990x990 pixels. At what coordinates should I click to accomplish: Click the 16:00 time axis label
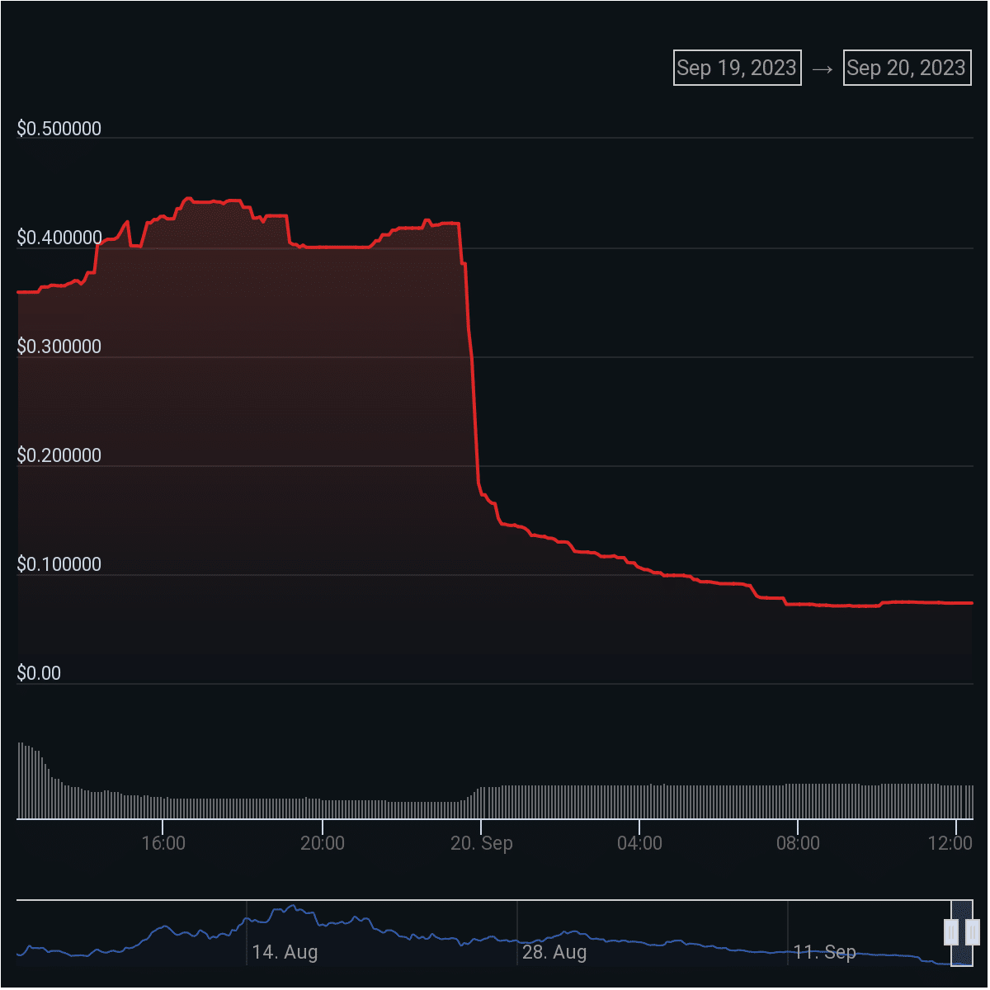[x=163, y=843]
